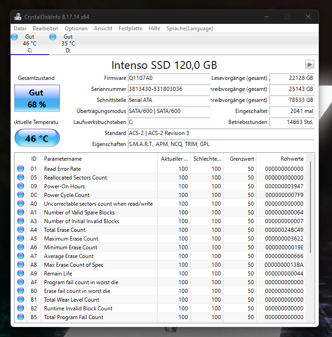332x337 pixels.
Task: Click the CrystalDiskInfo app icon in title bar
Action: tap(18, 17)
